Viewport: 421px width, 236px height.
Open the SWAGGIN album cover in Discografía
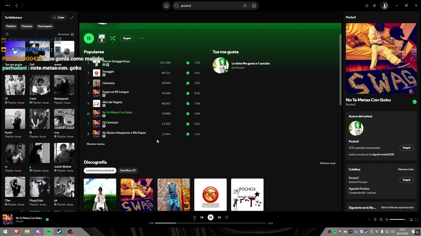click(210, 195)
